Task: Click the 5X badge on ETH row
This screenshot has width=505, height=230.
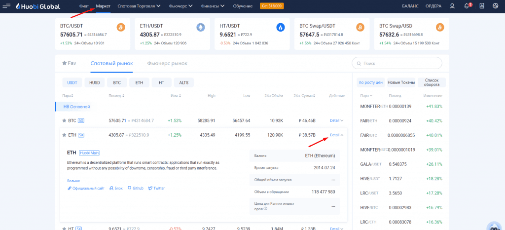Action: (x=81, y=135)
